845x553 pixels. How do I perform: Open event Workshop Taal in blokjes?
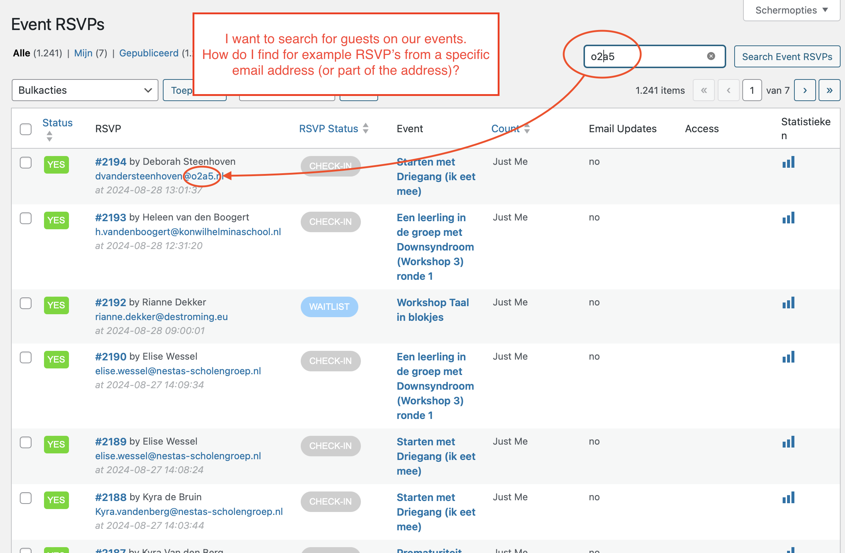(x=433, y=310)
